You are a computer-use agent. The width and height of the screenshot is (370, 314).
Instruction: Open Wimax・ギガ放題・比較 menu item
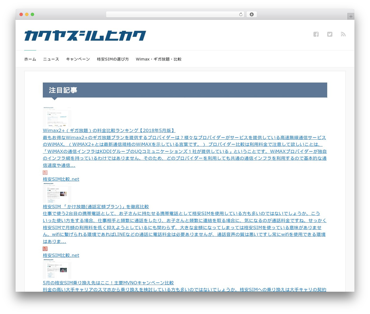159,59
